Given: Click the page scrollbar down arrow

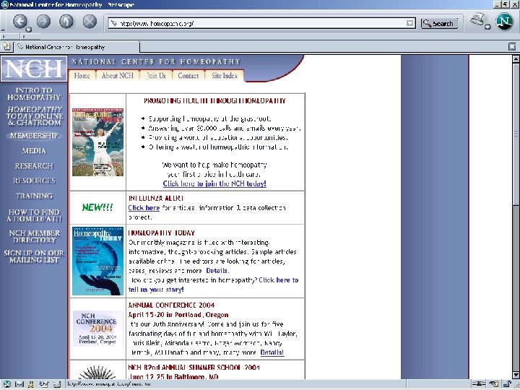Looking at the screenshot, I should 516,375.
